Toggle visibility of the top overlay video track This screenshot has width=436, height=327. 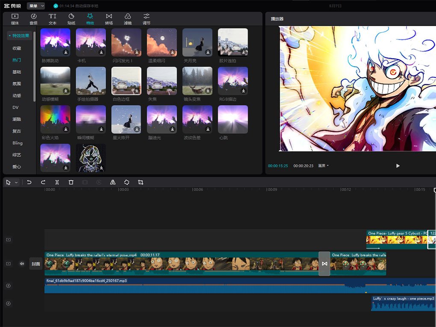click(9, 240)
